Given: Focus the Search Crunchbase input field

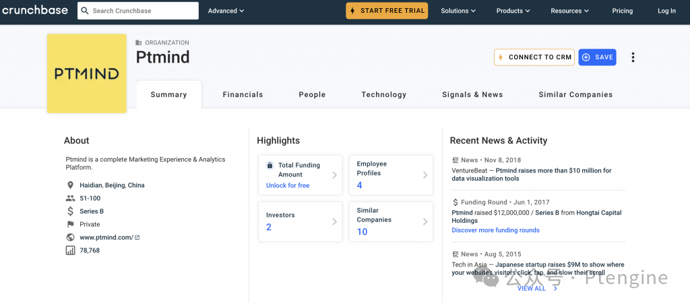Looking at the screenshot, I should pos(143,11).
